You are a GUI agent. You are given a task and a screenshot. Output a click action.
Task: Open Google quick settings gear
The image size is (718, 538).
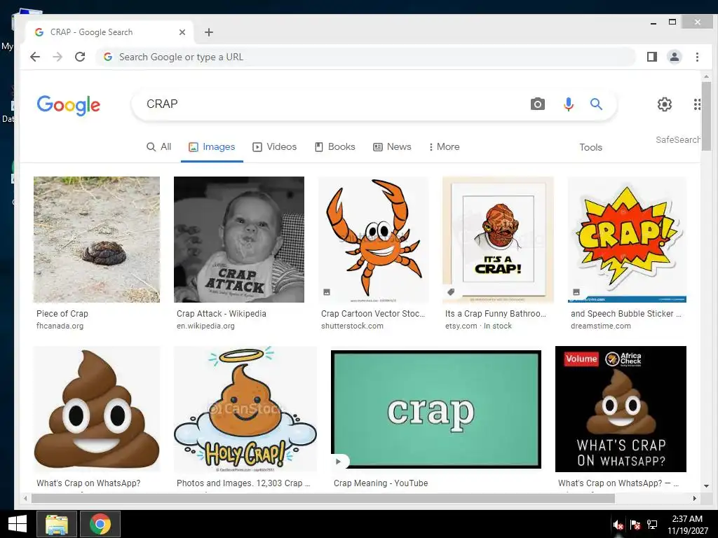665,104
